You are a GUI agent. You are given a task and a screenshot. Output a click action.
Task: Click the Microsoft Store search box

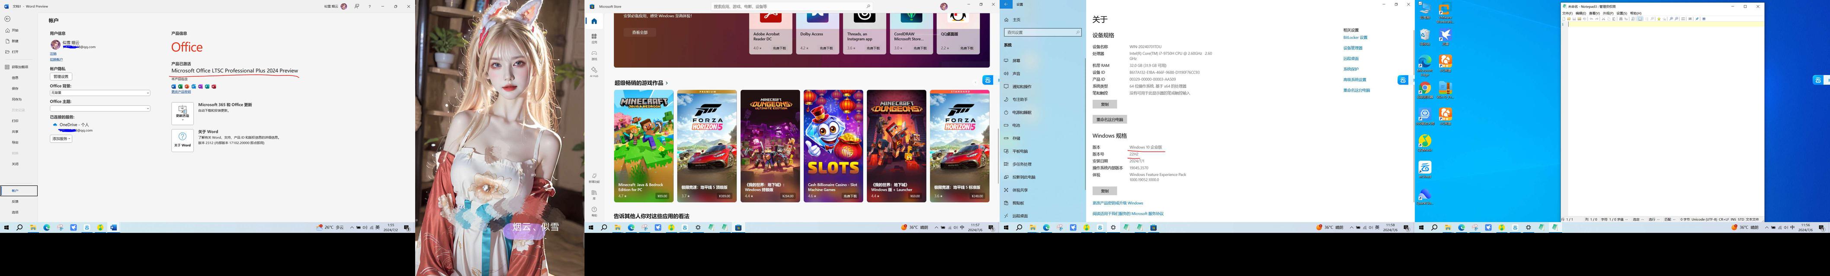click(788, 6)
